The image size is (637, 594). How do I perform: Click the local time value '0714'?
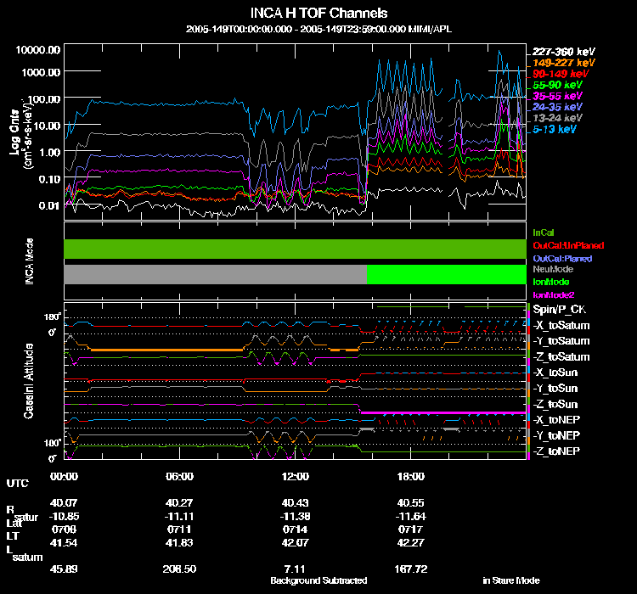tap(295, 530)
